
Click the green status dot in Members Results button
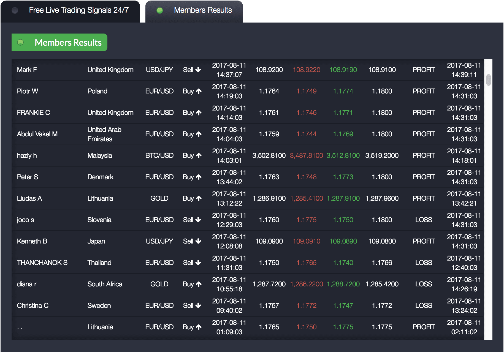pos(20,42)
